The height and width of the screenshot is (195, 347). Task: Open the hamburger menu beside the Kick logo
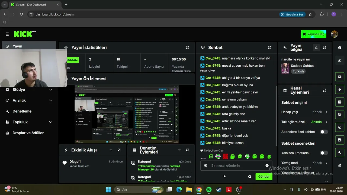tap(7, 34)
